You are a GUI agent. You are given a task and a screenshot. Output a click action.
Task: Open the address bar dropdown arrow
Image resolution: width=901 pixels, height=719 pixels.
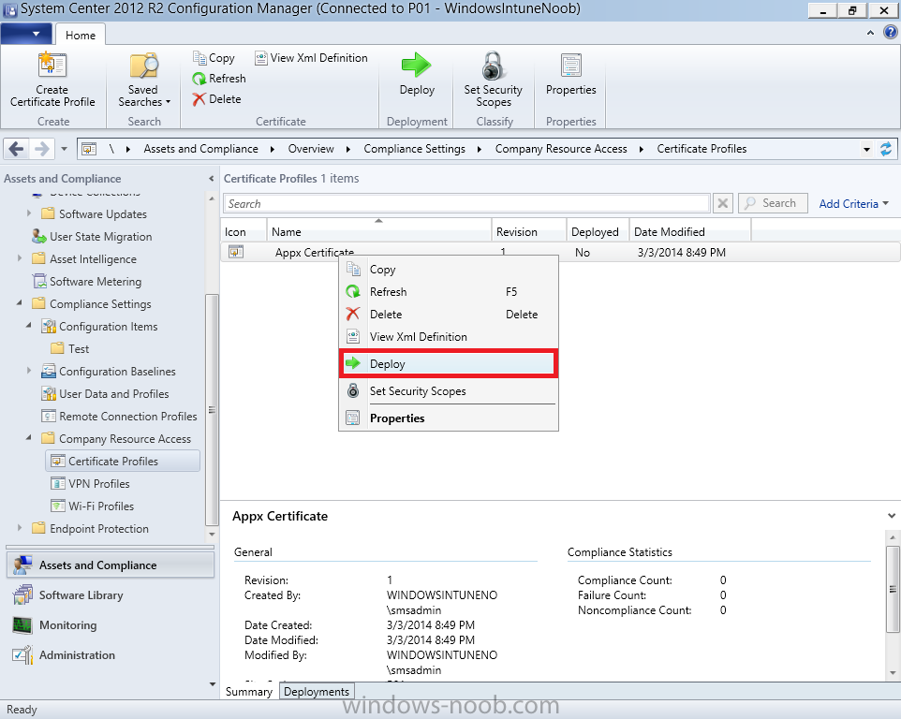pos(866,149)
